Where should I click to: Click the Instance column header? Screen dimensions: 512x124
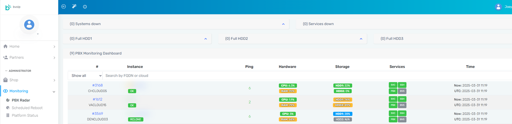135,67
